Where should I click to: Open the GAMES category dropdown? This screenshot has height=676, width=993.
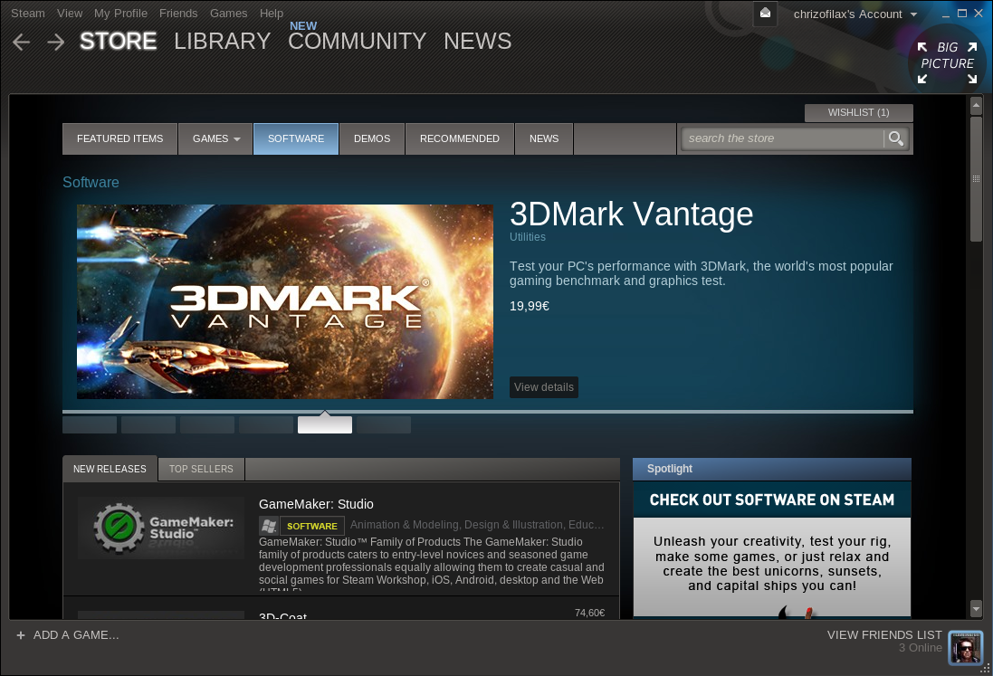point(215,138)
